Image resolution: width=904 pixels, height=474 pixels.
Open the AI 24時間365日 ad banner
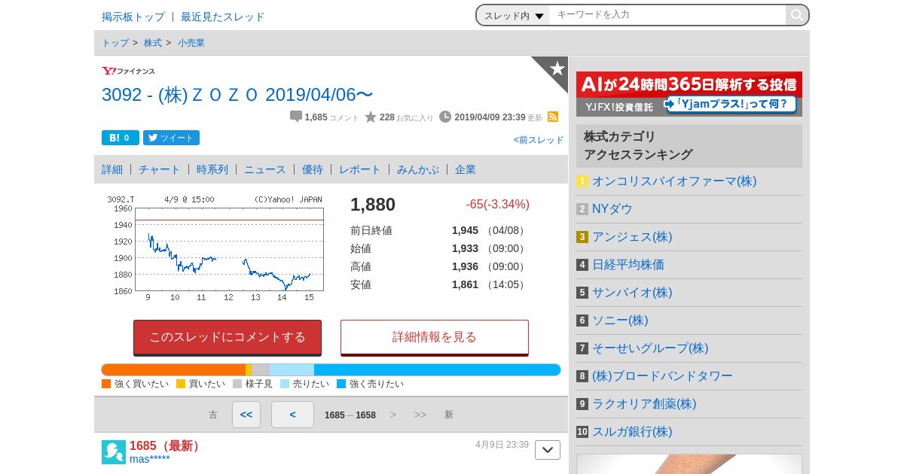pyautogui.click(x=689, y=94)
